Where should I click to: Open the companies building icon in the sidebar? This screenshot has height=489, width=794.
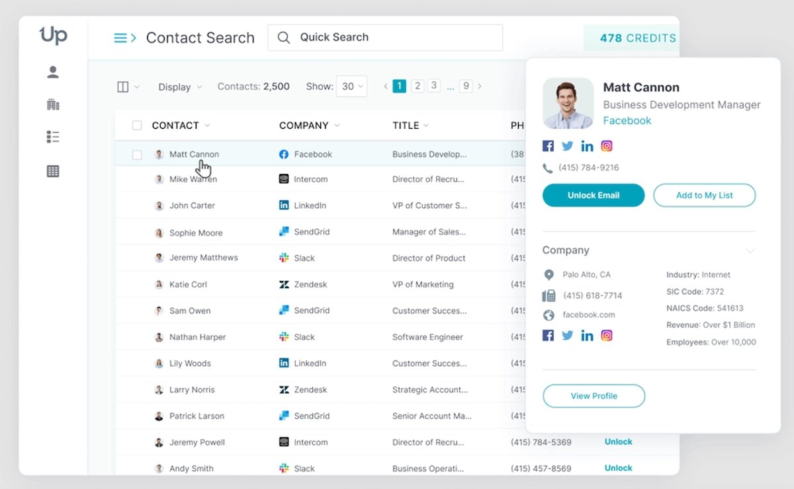pos(53,104)
